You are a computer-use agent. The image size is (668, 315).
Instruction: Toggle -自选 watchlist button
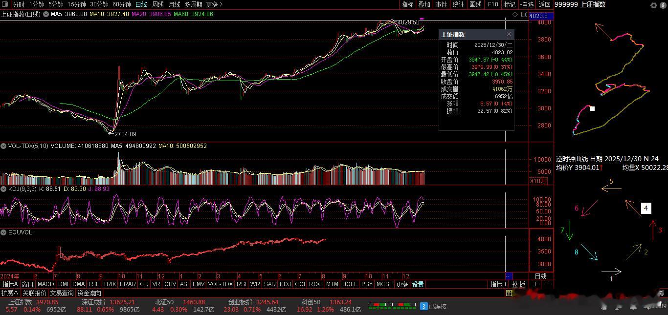tap(527, 4)
